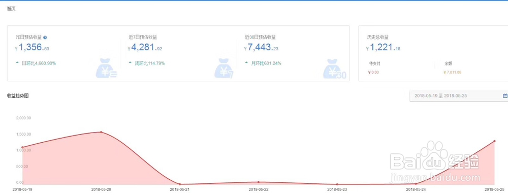Click the money bag icon in 昨日预估收益 card
Screen dimensions: 508x195
(107, 69)
